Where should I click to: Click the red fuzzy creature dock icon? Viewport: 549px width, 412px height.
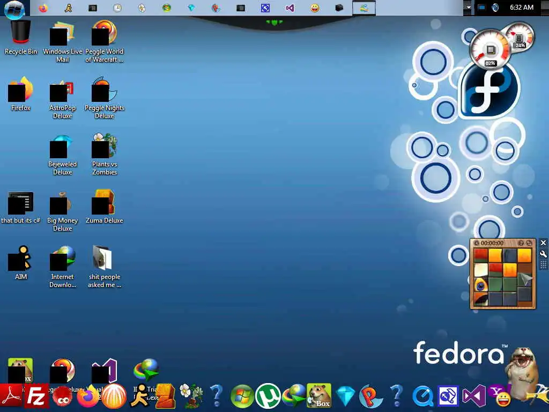(x=62, y=398)
